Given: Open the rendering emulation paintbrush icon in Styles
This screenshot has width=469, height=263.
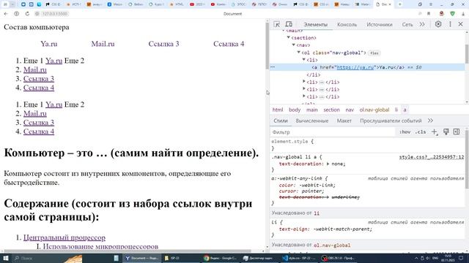Looking at the screenshot, I should (446, 131).
